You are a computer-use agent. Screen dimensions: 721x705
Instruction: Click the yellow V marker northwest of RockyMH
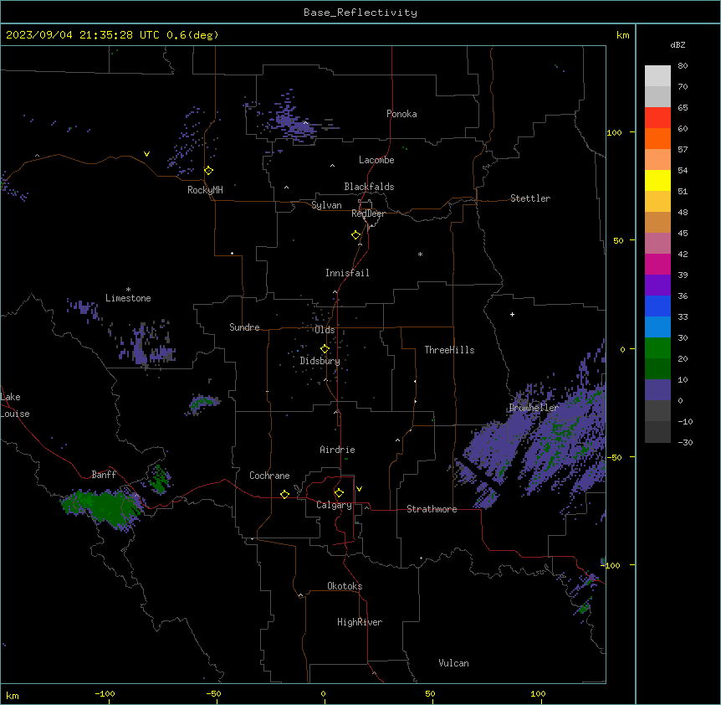pos(146,154)
